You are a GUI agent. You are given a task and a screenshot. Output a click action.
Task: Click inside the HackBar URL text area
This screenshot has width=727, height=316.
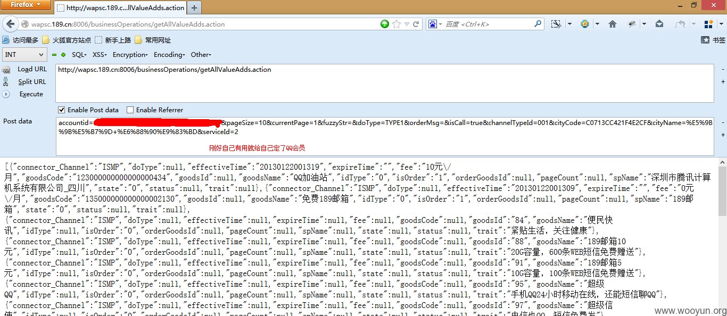coord(385,83)
